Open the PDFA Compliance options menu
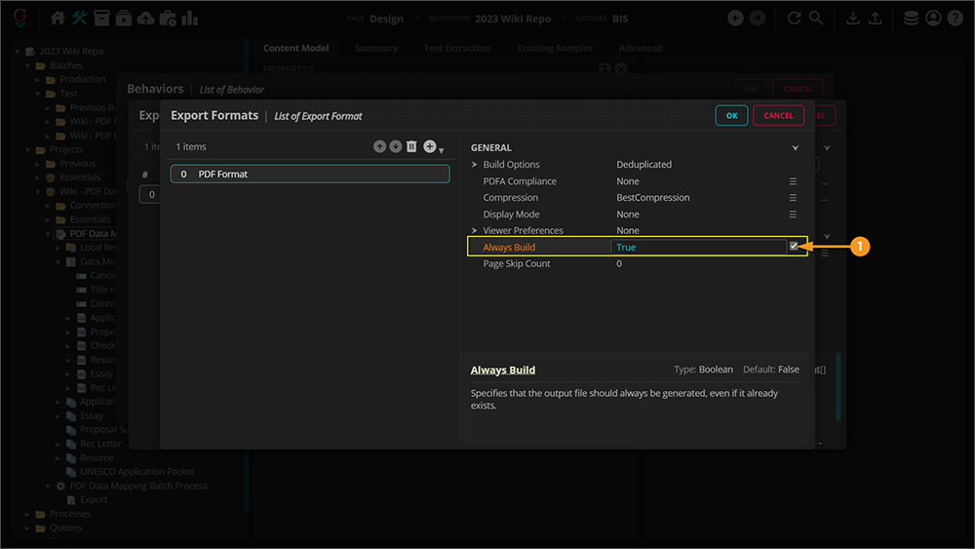Image resolution: width=975 pixels, height=549 pixels. 793,181
